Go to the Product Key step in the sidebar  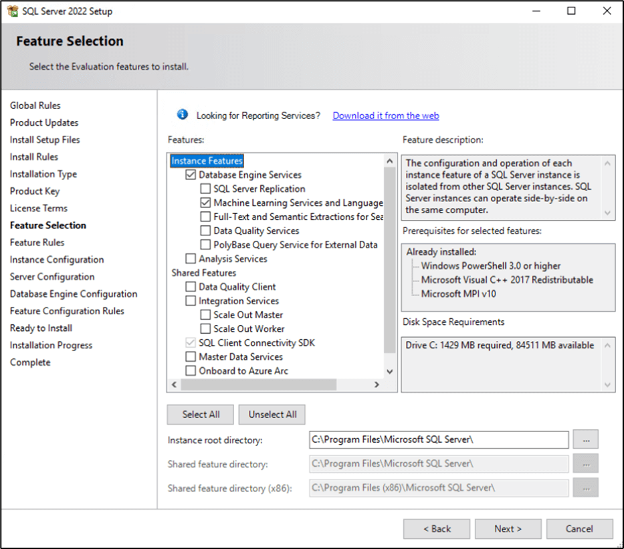[x=35, y=191]
